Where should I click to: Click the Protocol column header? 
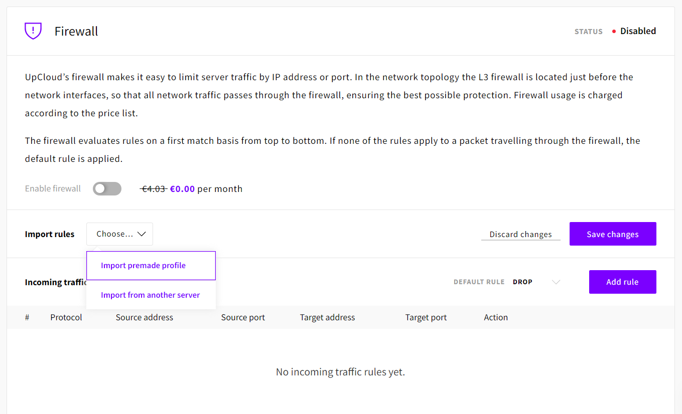click(x=66, y=317)
